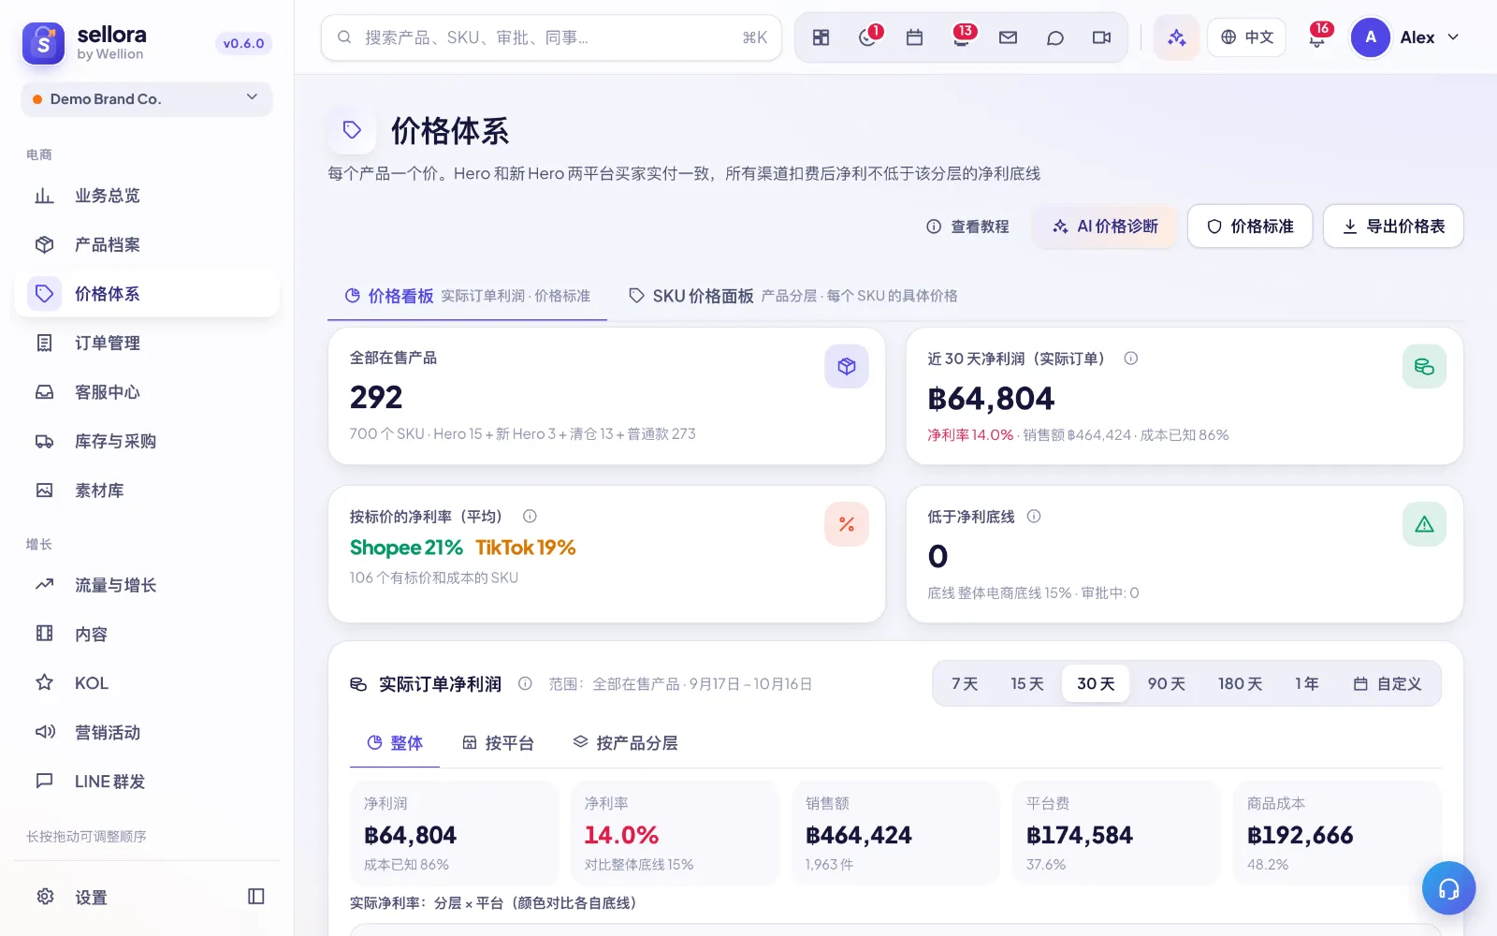The width and height of the screenshot is (1497, 936).
Task: Open the clock icon with badge 1
Action: tap(867, 37)
